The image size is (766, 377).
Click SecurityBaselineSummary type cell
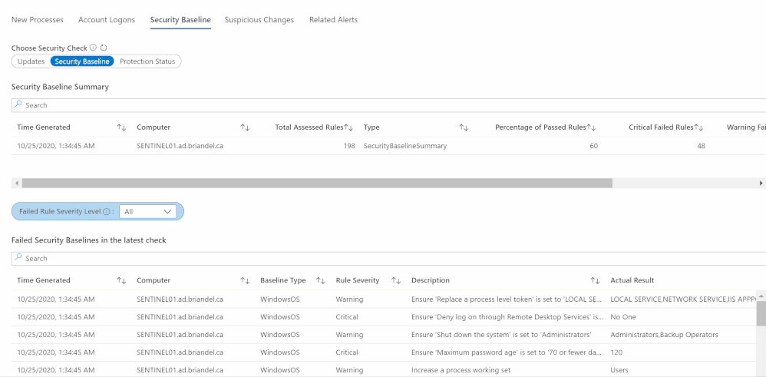point(405,146)
